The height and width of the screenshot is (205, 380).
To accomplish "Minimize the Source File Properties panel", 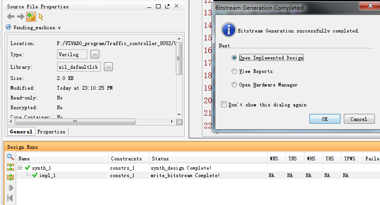I will (149, 7).
